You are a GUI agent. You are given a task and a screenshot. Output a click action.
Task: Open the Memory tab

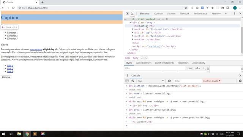coord(216,14)
